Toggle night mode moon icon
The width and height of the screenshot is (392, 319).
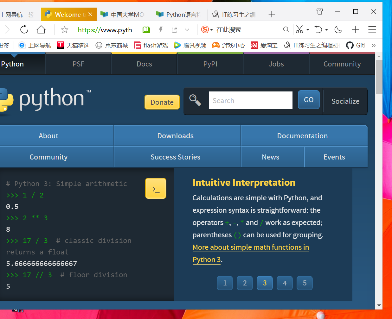tap(338, 30)
